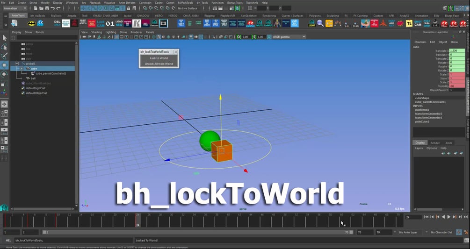The image size is (470, 249).
Task: Open the bh_Tools menu
Action: tap(202, 3)
